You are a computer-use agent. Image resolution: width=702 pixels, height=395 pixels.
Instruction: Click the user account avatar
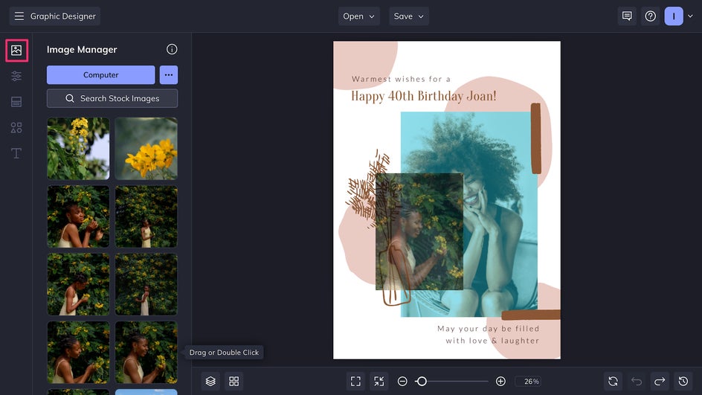(x=674, y=16)
